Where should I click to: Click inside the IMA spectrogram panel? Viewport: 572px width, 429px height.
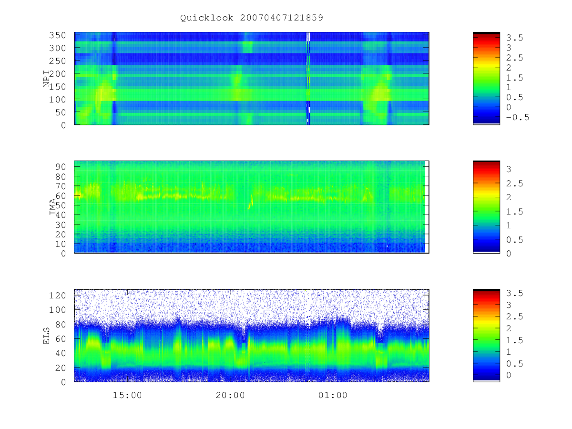[x=252, y=206]
